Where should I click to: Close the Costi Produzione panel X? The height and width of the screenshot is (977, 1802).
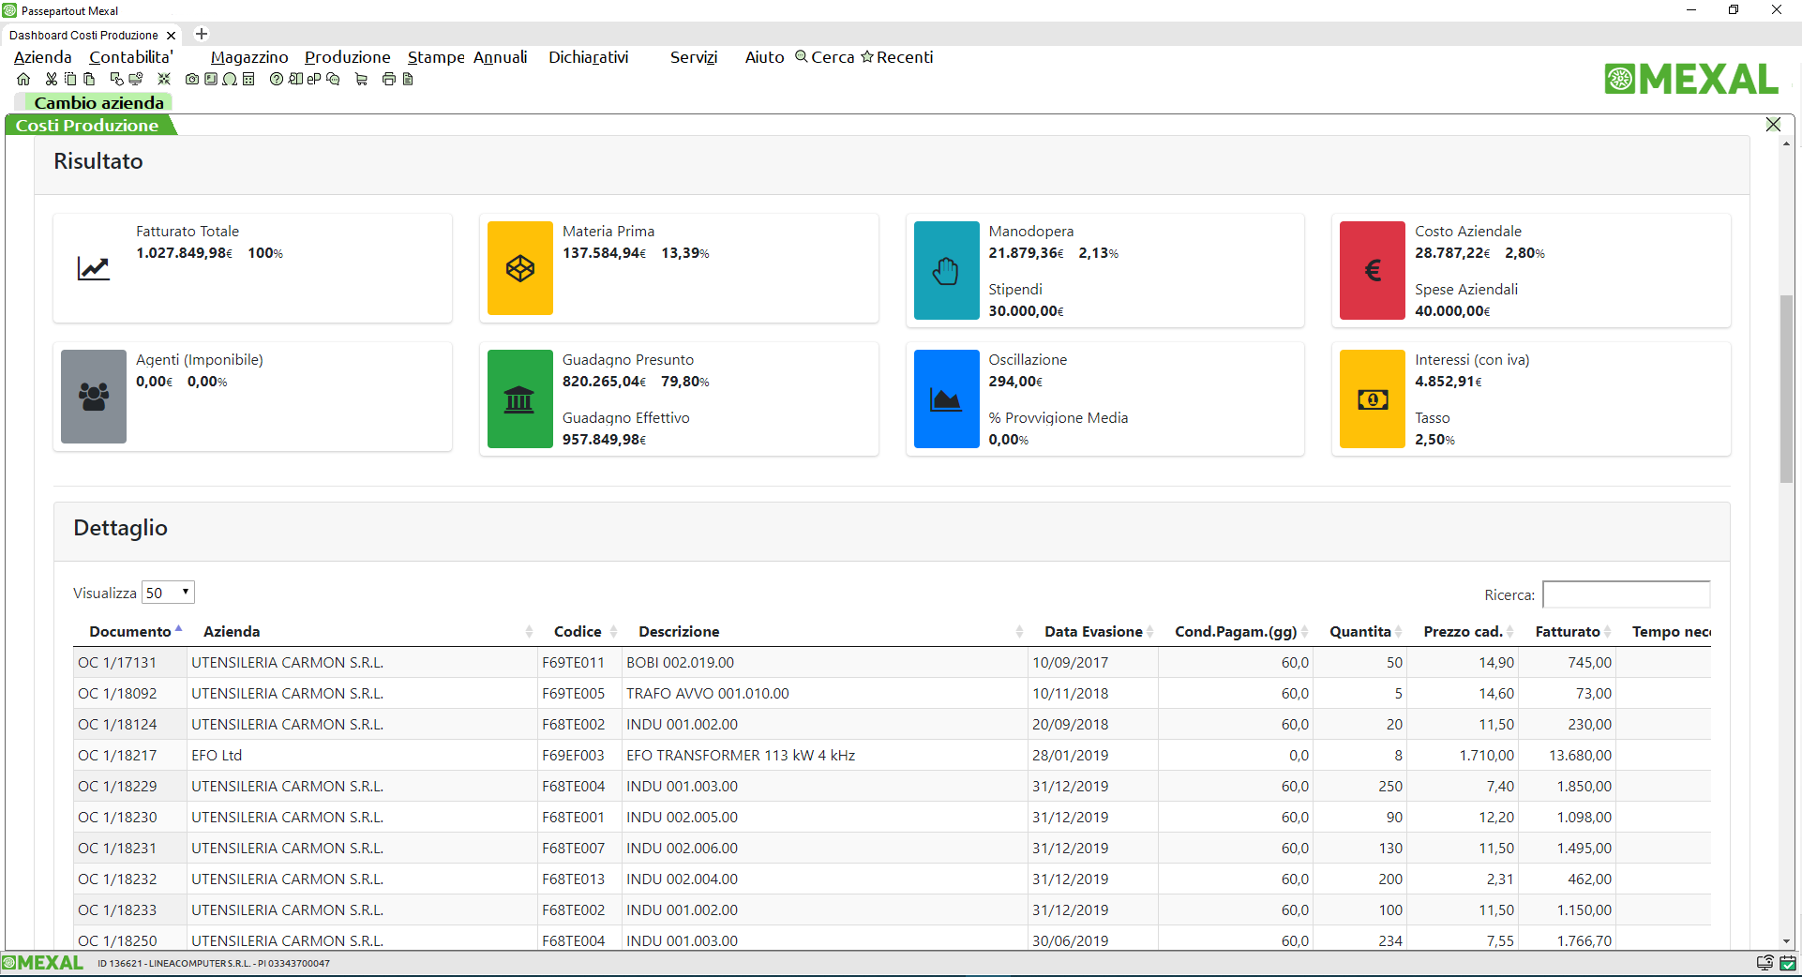[x=1773, y=124]
